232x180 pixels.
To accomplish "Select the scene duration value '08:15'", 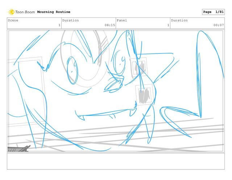I will 110,25.
